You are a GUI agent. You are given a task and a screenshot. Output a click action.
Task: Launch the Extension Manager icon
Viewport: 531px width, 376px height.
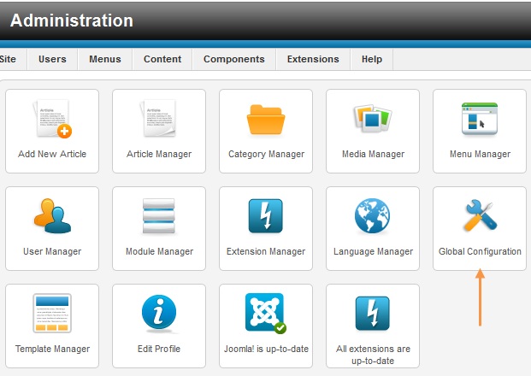pyautogui.click(x=266, y=217)
